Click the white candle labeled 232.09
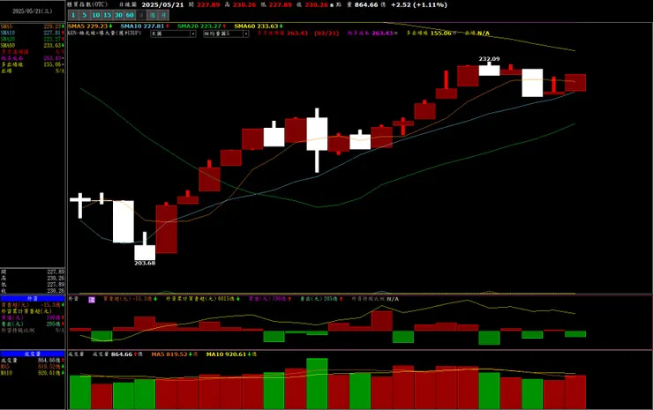Image resolution: width=653 pixels, height=410 pixels. coord(490,70)
